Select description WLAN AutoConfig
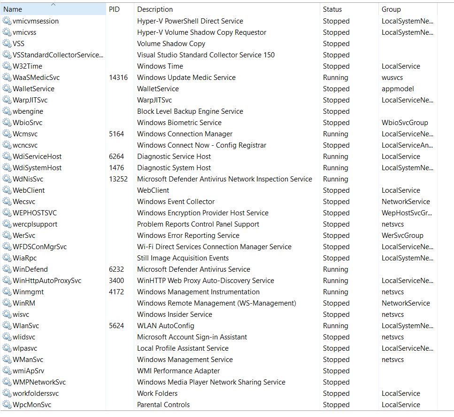Screen dimensions: 454x417 pyautogui.click(x=166, y=326)
